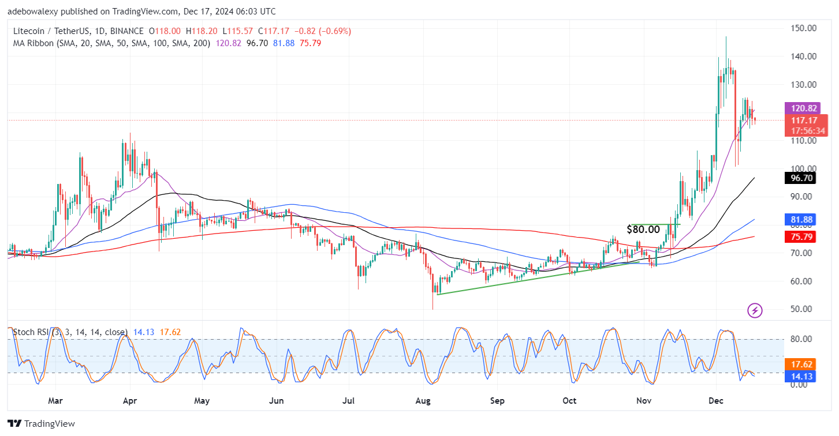Click the purple lightning bolt icon
Image resolution: width=839 pixels, height=436 pixels.
click(x=755, y=310)
